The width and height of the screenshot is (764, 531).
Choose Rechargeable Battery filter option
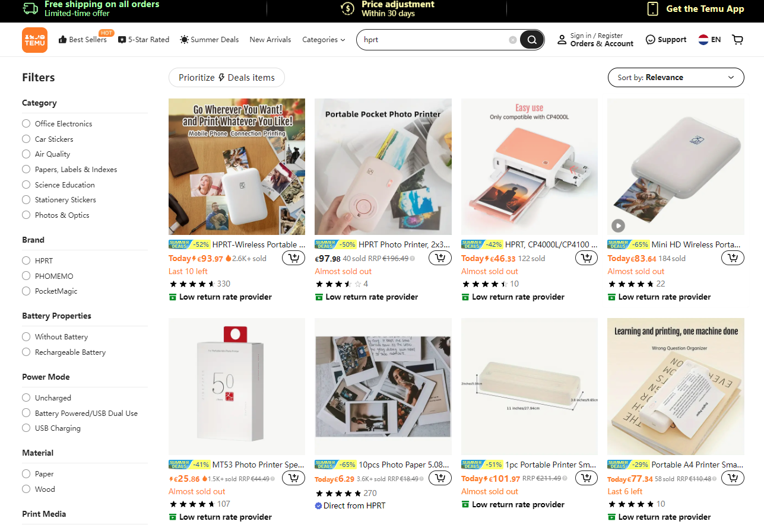pyautogui.click(x=64, y=352)
